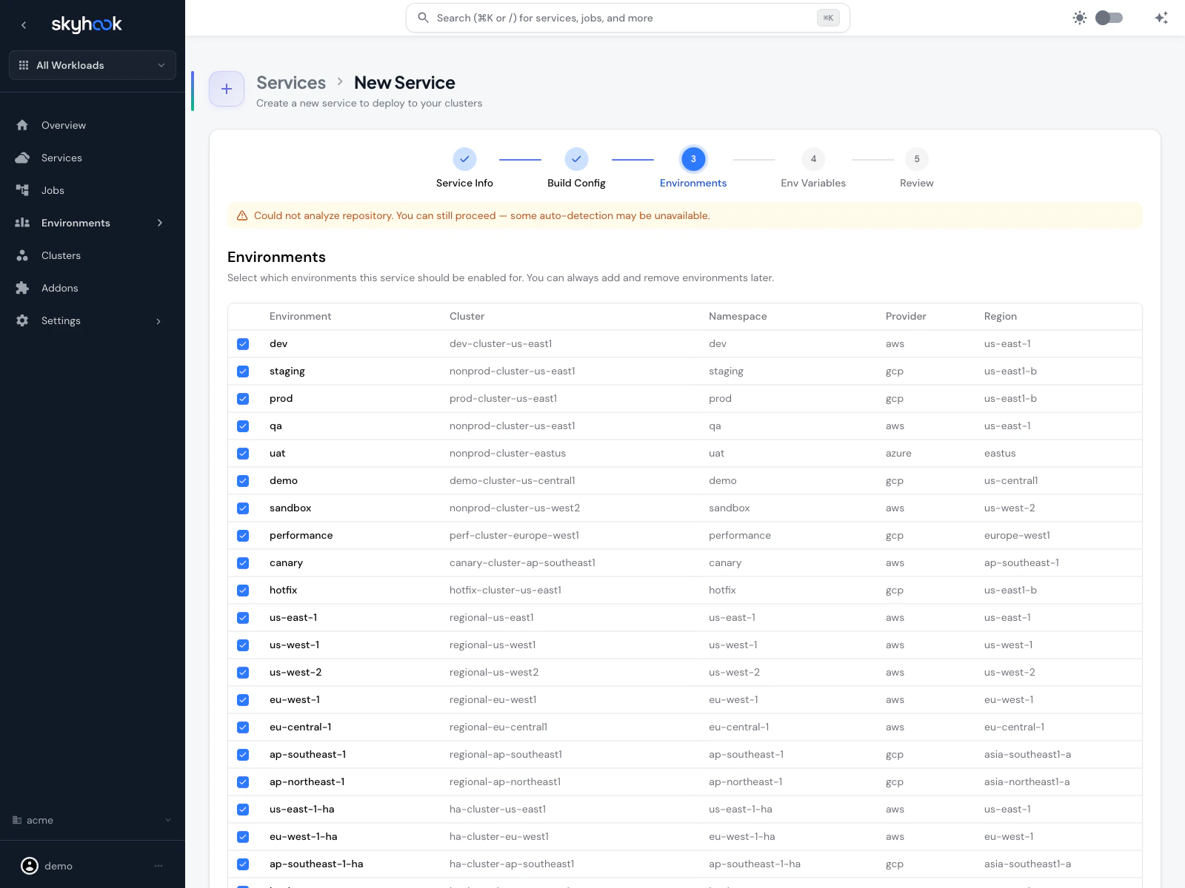The image size is (1185, 888).
Task: Click the AI sparkle icon in the top bar
Action: point(1161,17)
